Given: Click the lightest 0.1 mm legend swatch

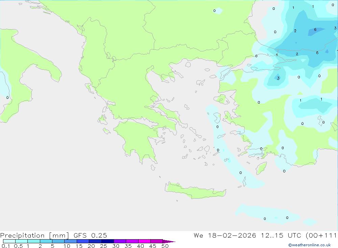Looking at the screenshot, I should [9, 241].
